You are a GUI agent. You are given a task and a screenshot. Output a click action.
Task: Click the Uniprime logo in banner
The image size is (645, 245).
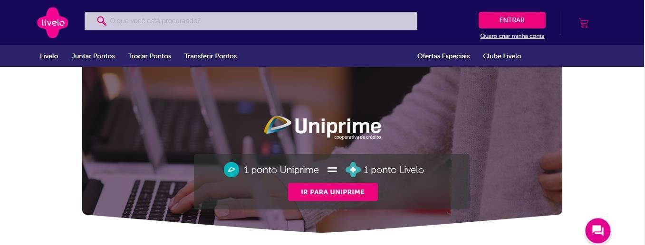(322, 127)
